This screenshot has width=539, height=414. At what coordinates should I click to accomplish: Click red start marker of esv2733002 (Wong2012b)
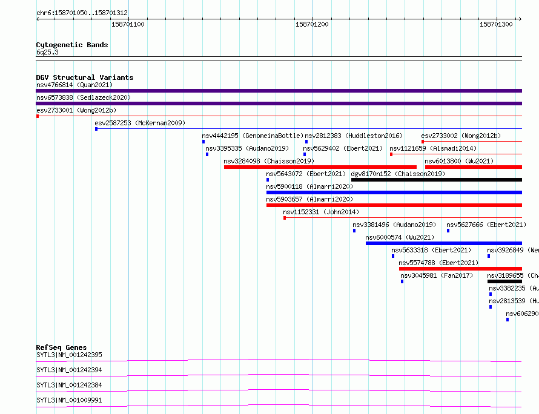pyautogui.click(x=423, y=142)
